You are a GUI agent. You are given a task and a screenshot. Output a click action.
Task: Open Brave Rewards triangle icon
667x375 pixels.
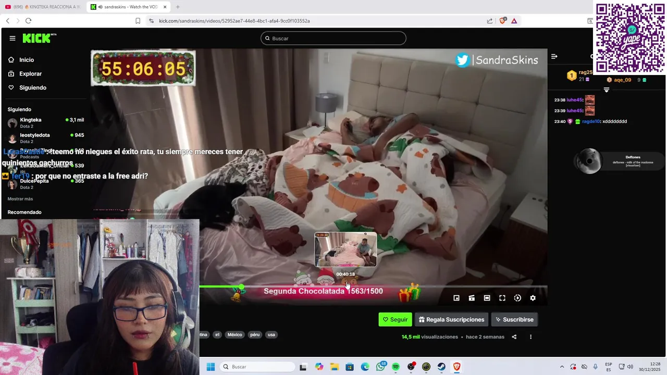click(x=514, y=21)
